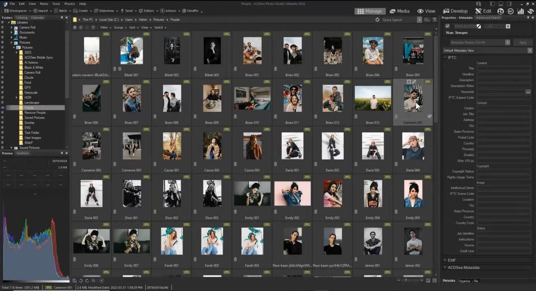Click the eye-shaped icon beside Dashboard

point(531,11)
